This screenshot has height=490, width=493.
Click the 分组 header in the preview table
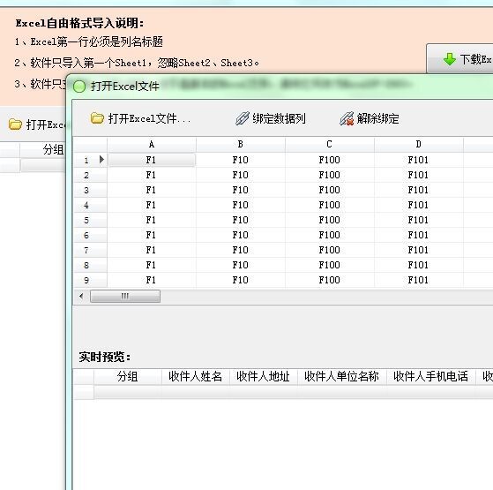point(128,376)
